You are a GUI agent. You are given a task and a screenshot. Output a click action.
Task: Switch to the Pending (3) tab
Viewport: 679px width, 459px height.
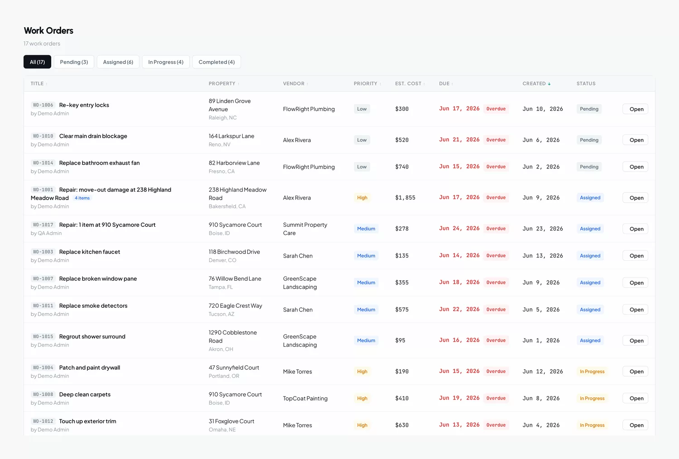tap(74, 62)
